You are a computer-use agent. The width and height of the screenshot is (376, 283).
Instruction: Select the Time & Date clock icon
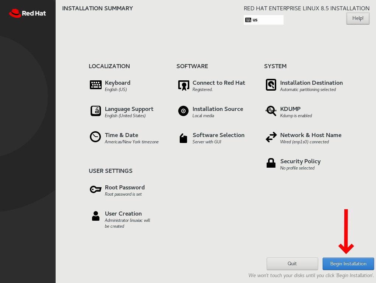pyautogui.click(x=95, y=137)
